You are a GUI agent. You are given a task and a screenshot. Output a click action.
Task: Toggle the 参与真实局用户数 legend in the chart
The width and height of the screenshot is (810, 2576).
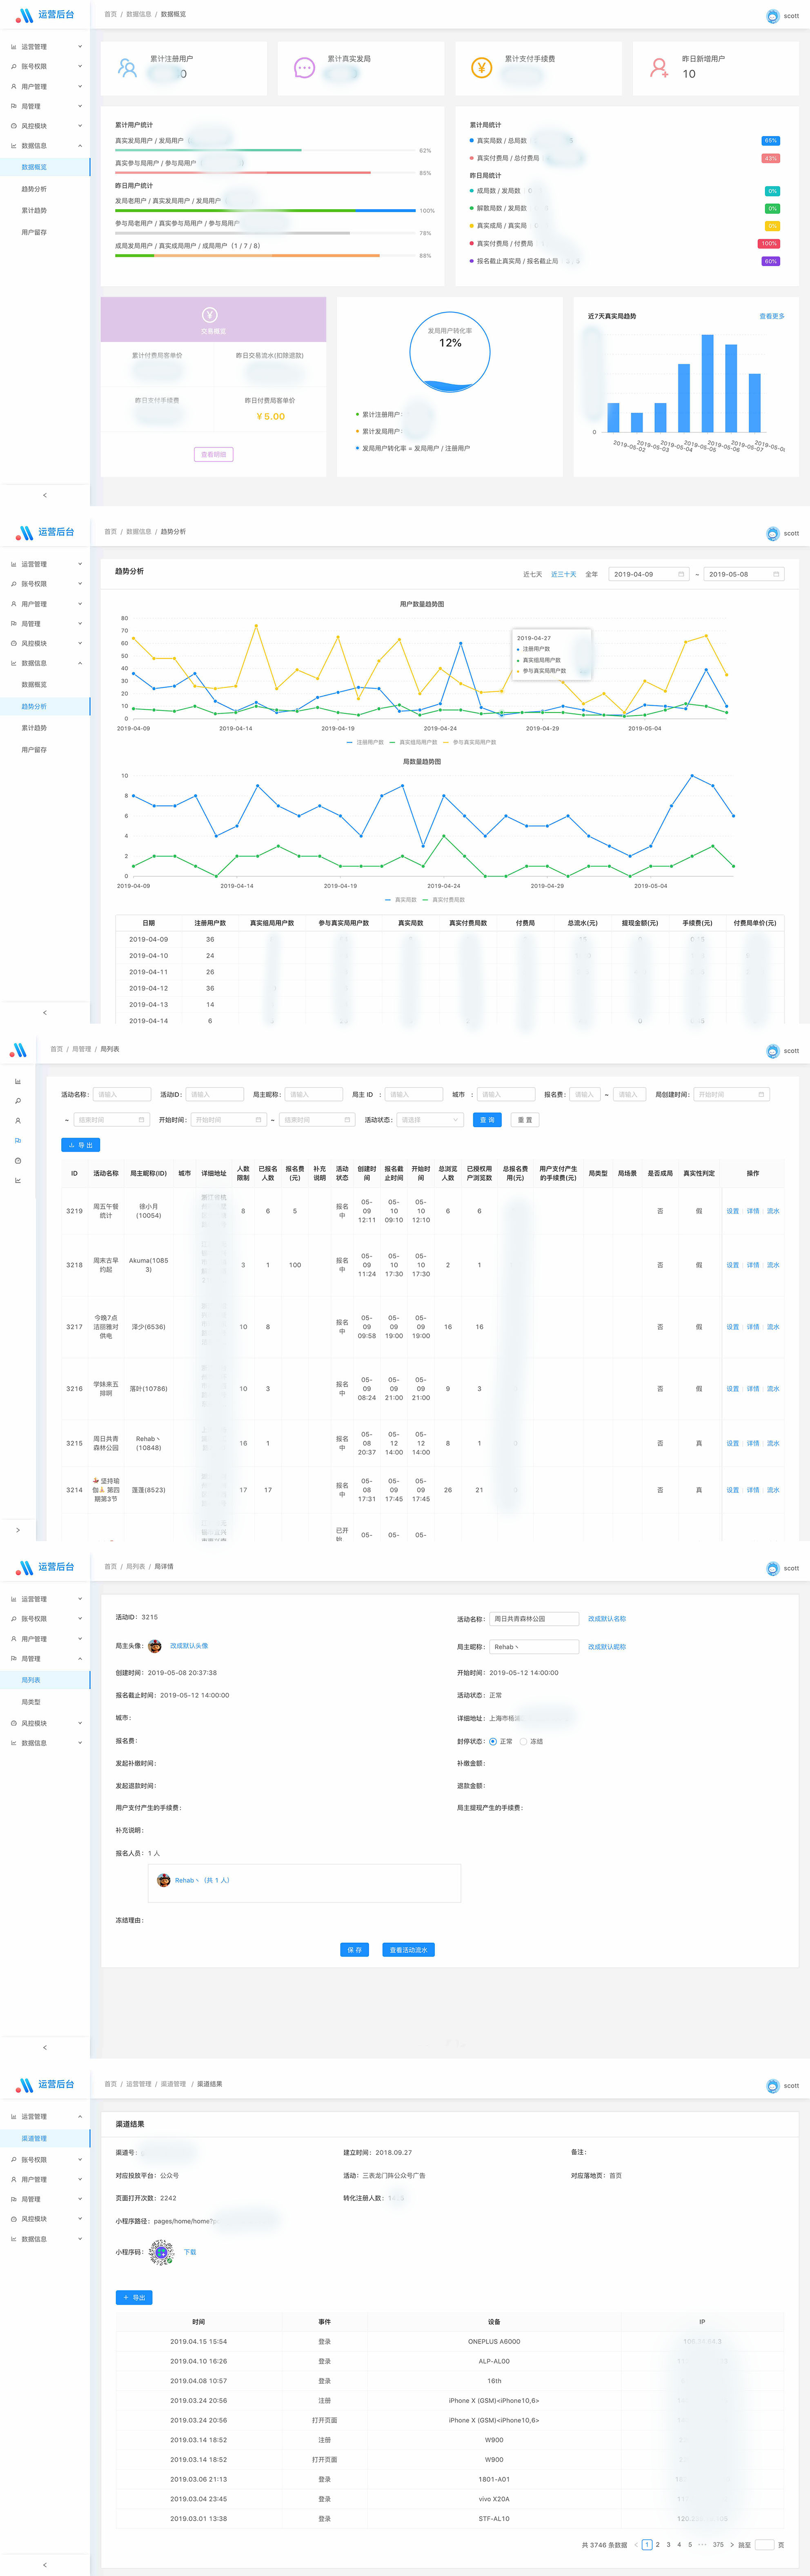(x=469, y=742)
